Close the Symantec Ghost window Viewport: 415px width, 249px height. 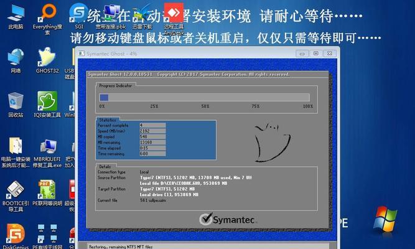pyautogui.click(x=330, y=54)
